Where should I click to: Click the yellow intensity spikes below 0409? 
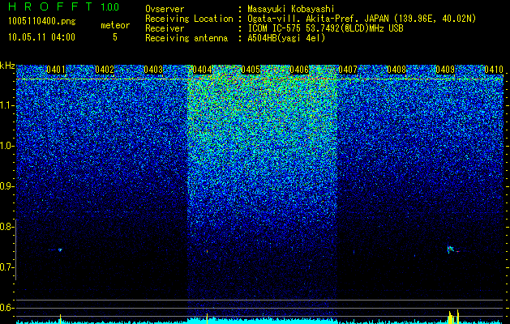tap(453, 317)
